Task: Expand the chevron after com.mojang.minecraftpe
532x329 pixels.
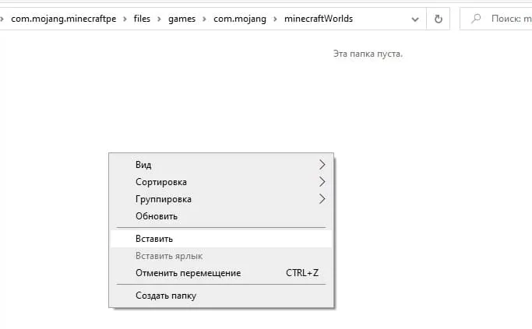Action: [124, 19]
